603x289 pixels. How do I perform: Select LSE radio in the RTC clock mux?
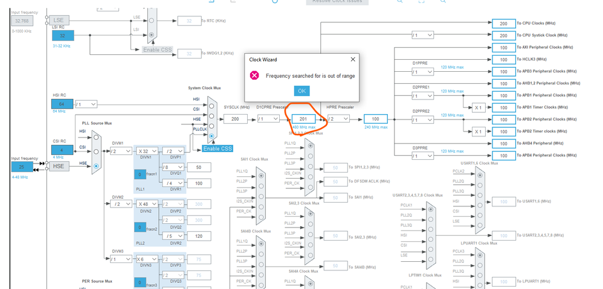point(152,21)
